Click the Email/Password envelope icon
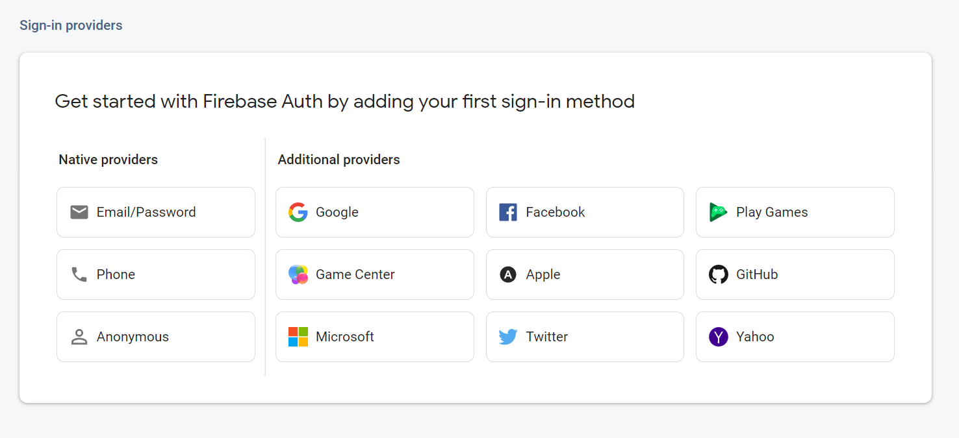The height and width of the screenshot is (438, 959). point(79,212)
